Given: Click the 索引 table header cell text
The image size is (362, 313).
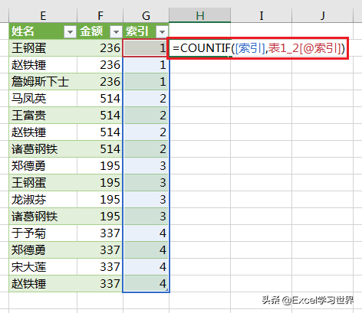Looking at the screenshot, I should [x=137, y=31].
